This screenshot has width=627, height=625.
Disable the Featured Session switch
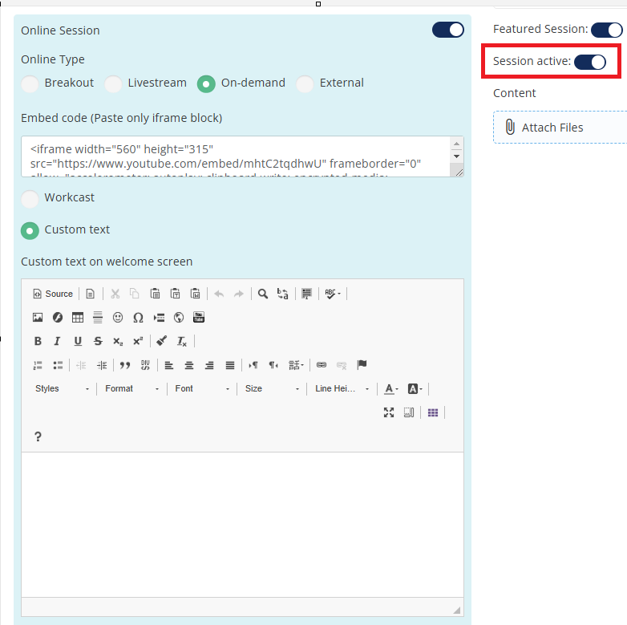pyautogui.click(x=605, y=30)
